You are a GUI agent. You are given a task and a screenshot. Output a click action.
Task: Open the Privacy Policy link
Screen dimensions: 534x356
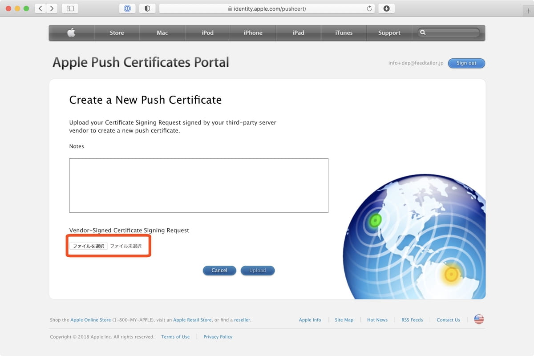pyautogui.click(x=218, y=337)
